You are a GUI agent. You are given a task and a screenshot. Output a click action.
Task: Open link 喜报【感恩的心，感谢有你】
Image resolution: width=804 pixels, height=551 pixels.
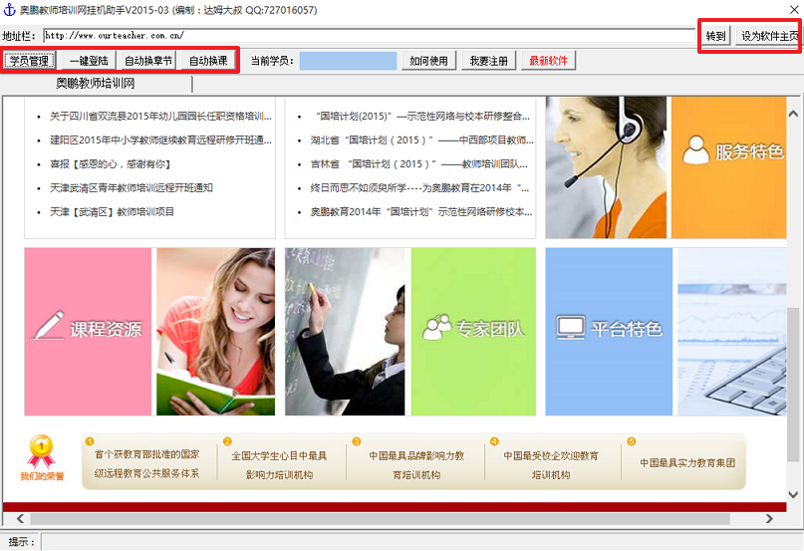pyautogui.click(x=110, y=164)
